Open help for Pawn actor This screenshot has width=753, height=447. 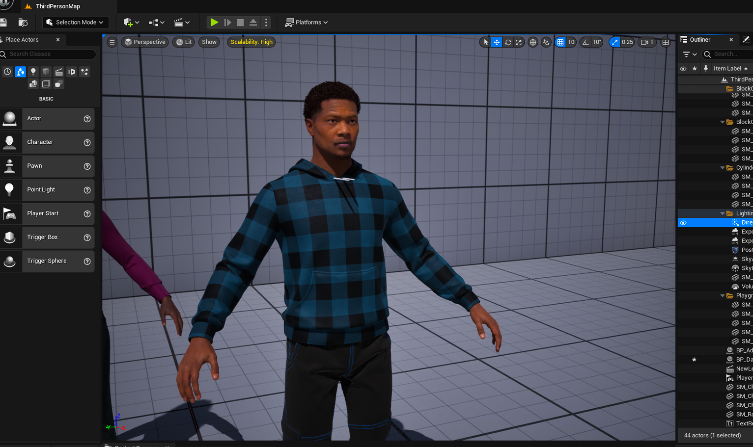(87, 166)
